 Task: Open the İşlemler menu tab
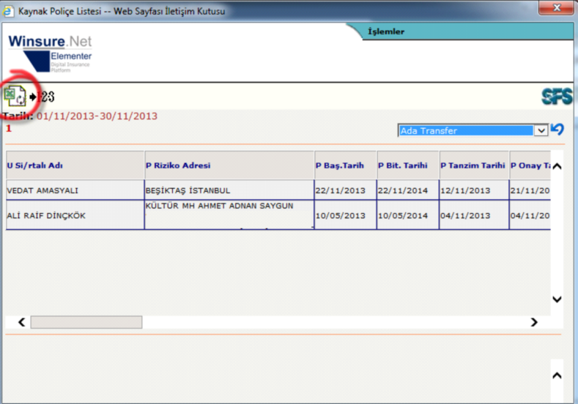(x=386, y=31)
